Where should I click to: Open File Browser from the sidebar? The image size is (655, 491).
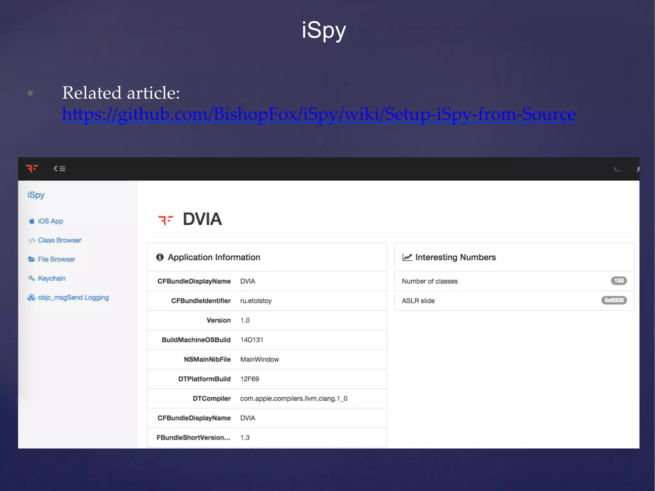point(57,259)
